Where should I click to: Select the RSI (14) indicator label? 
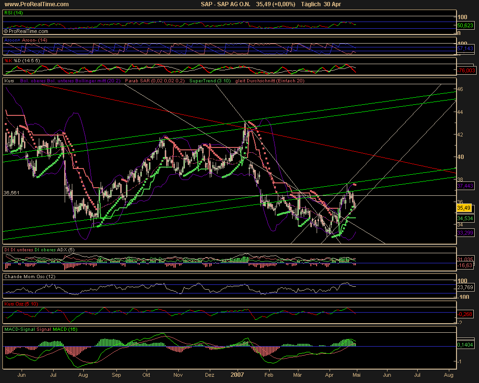pyautogui.click(x=14, y=14)
